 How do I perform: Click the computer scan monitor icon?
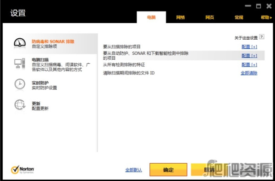point(20,63)
